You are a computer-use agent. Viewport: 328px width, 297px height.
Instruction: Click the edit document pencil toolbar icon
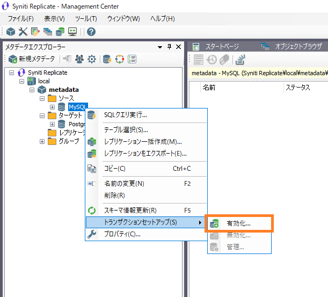pyautogui.click(x=35, y=32)
